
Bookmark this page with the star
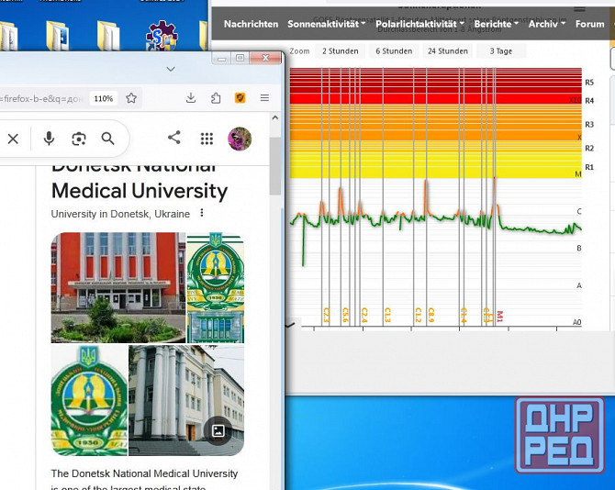(x=131, y=98)
